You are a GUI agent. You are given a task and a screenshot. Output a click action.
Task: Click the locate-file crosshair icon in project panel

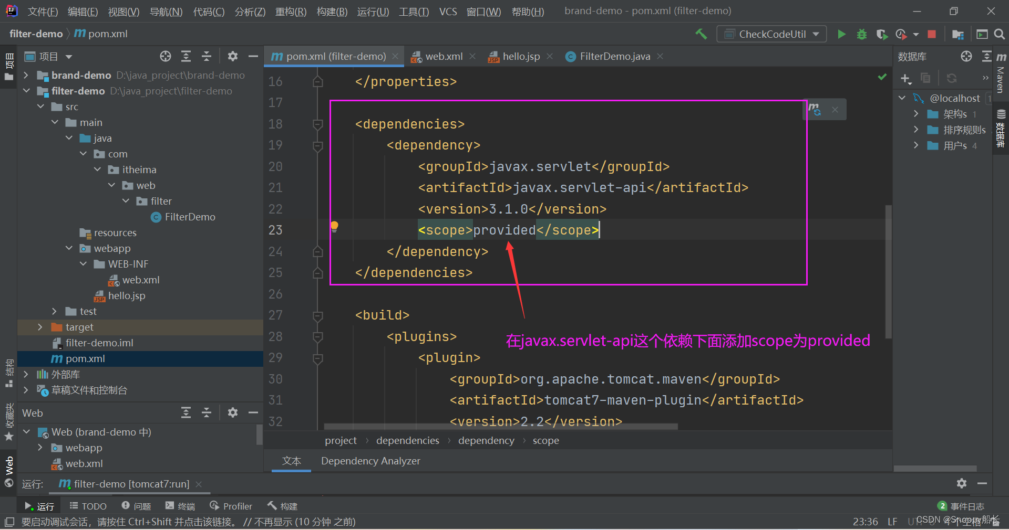[166, 56]
